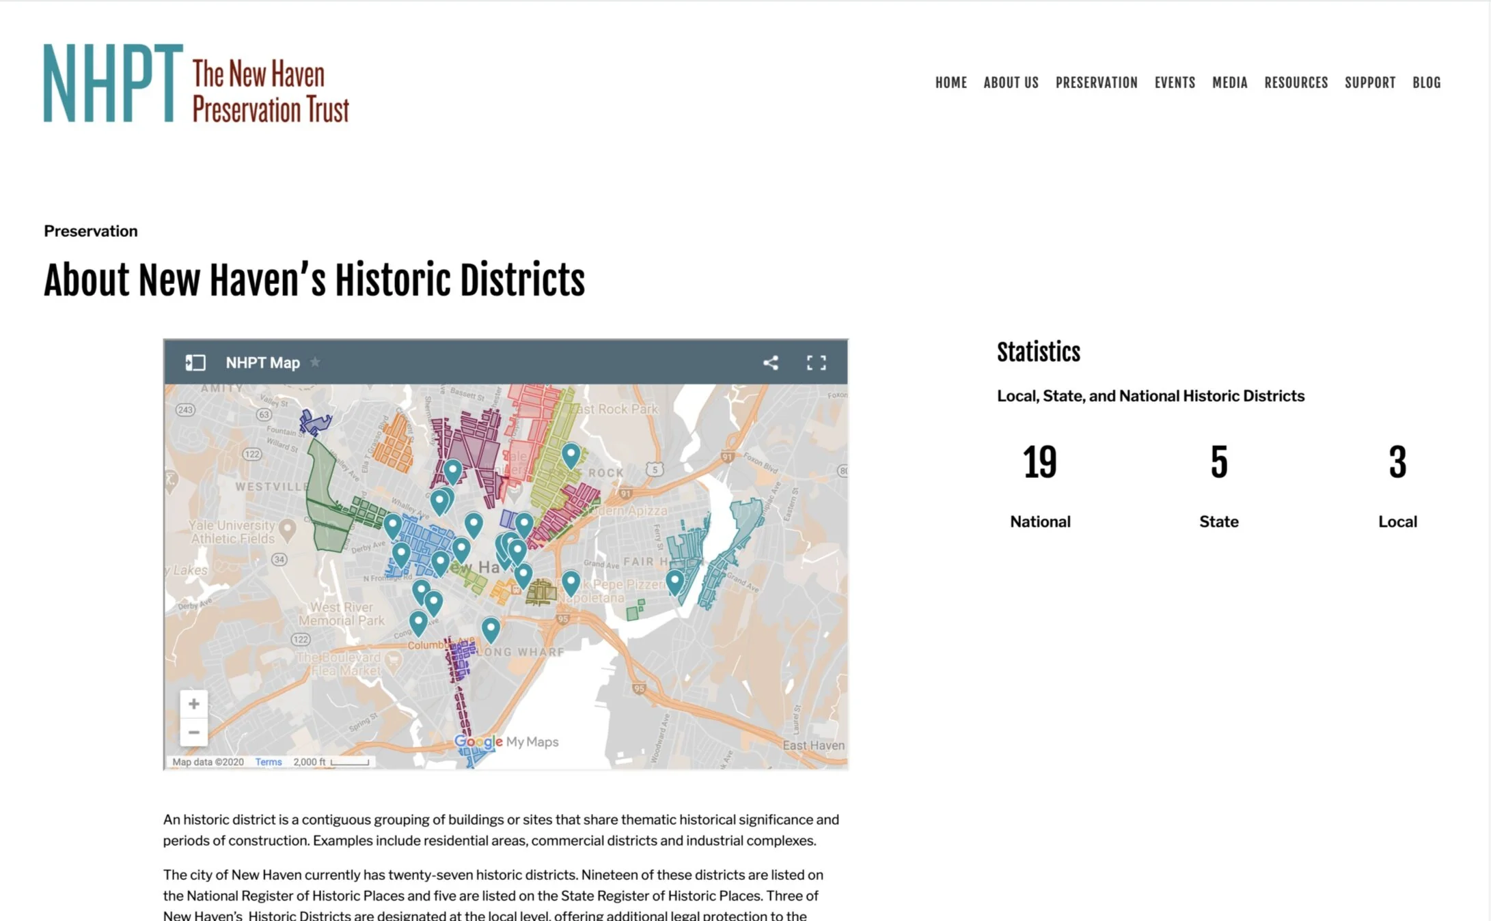Open the map in fullscreen view
Image resolution: width=1491 pixels, height=921 pixels.
[x=816, y=363]
